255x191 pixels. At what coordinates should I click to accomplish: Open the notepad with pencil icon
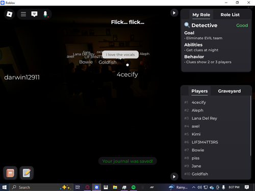[27, 173]
